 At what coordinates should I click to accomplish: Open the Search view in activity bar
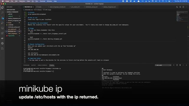2,13
